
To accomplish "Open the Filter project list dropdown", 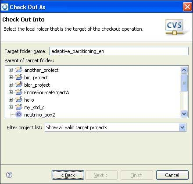I will click(182, 127).
